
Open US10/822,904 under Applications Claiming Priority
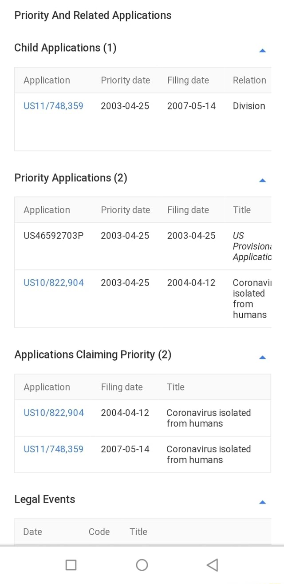pyautogui.click(x=53, y=413)
